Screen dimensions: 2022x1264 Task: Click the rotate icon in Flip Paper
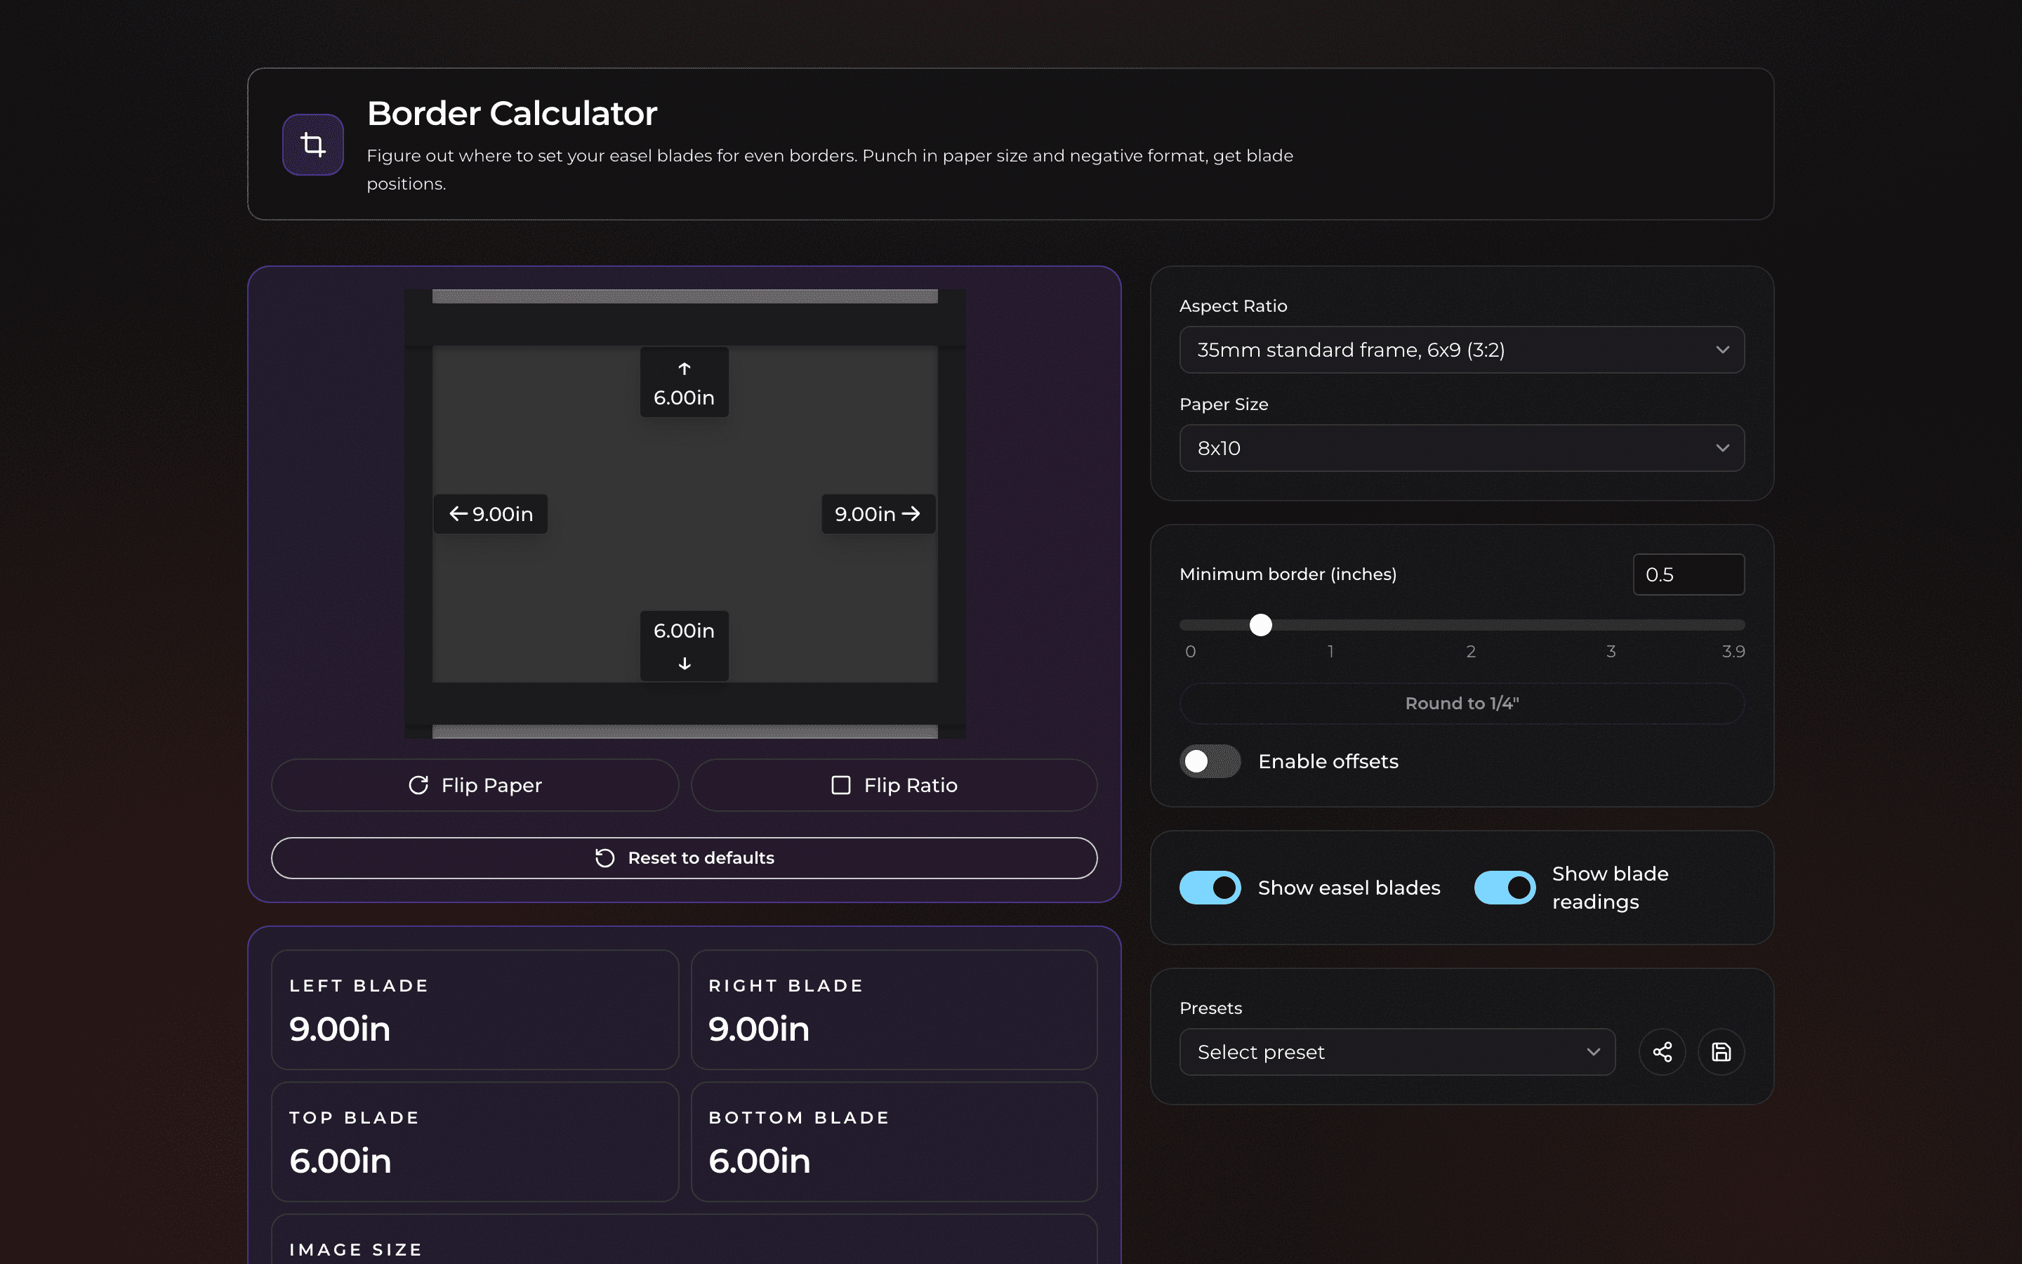click(418, 785)
